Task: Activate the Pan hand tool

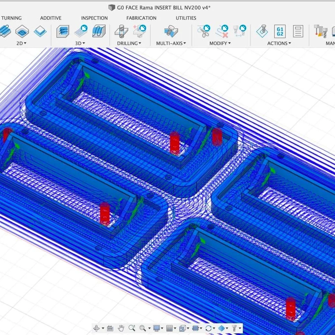Action: (121, 328)
